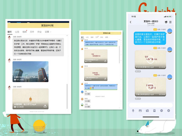182x136 pixels.
Task: Tap the camera icon in phone chat toolbar
Action: click(147, 110)
